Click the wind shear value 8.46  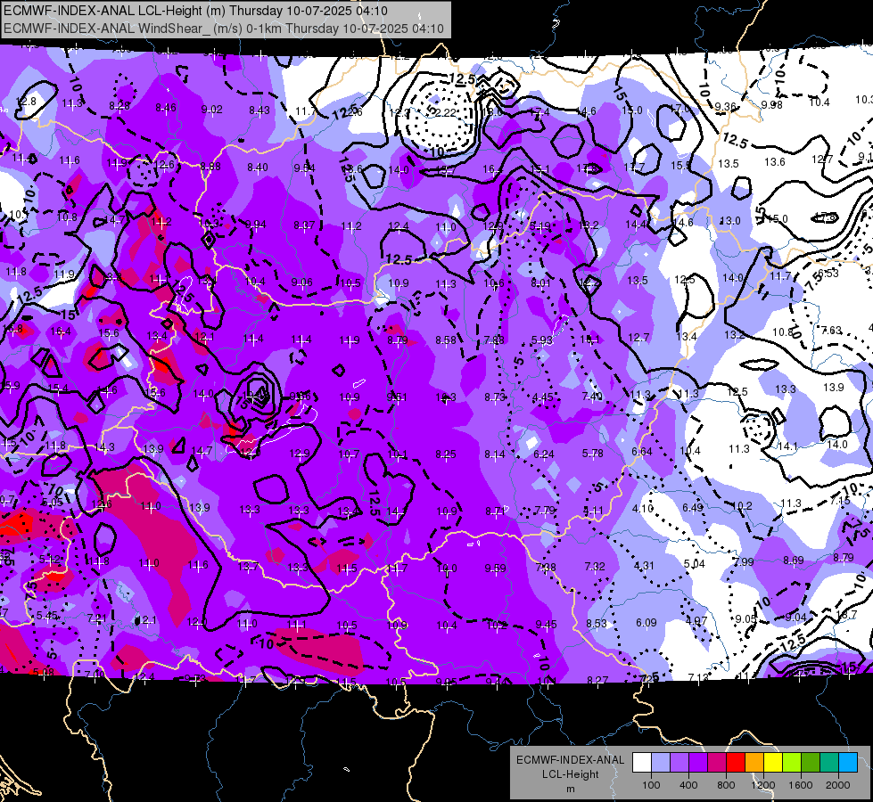point(165,108)
